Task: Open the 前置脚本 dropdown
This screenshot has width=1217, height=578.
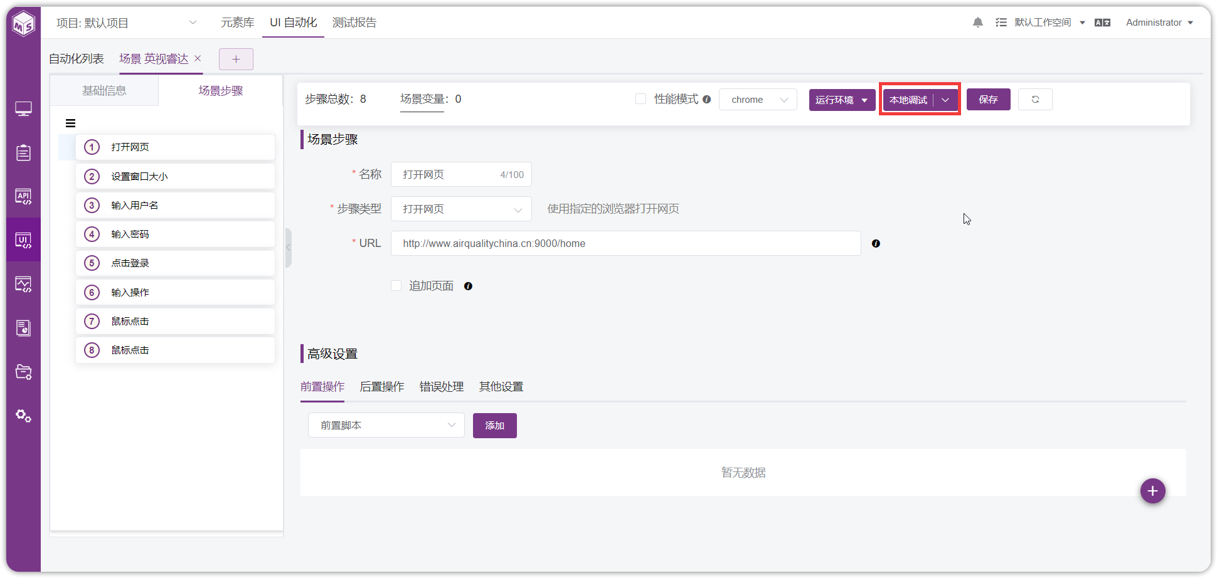Action: 386,425
